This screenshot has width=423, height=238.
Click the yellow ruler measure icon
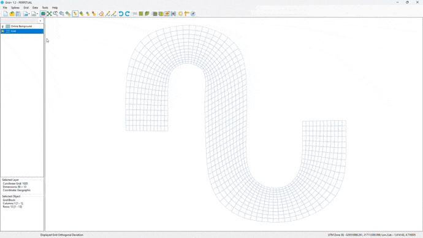coord(187,13)
